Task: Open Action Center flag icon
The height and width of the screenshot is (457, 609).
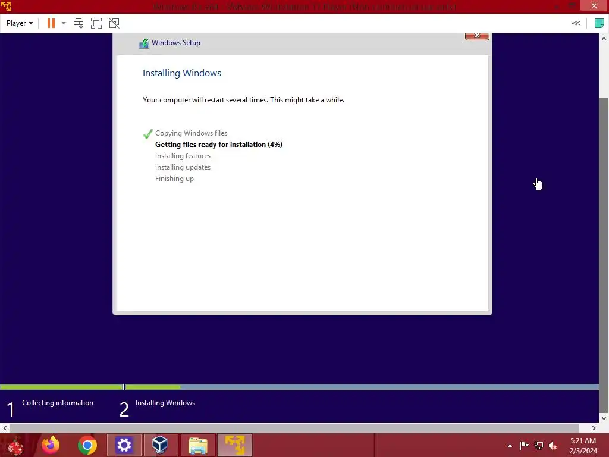Action: tap(524, 445)
